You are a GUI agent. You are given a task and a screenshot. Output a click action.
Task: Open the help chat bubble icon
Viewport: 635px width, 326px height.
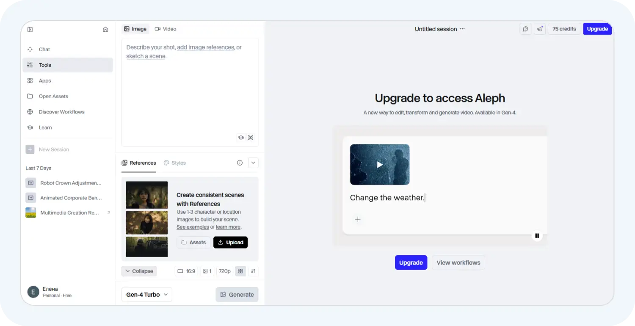click(x=525, y=29)
